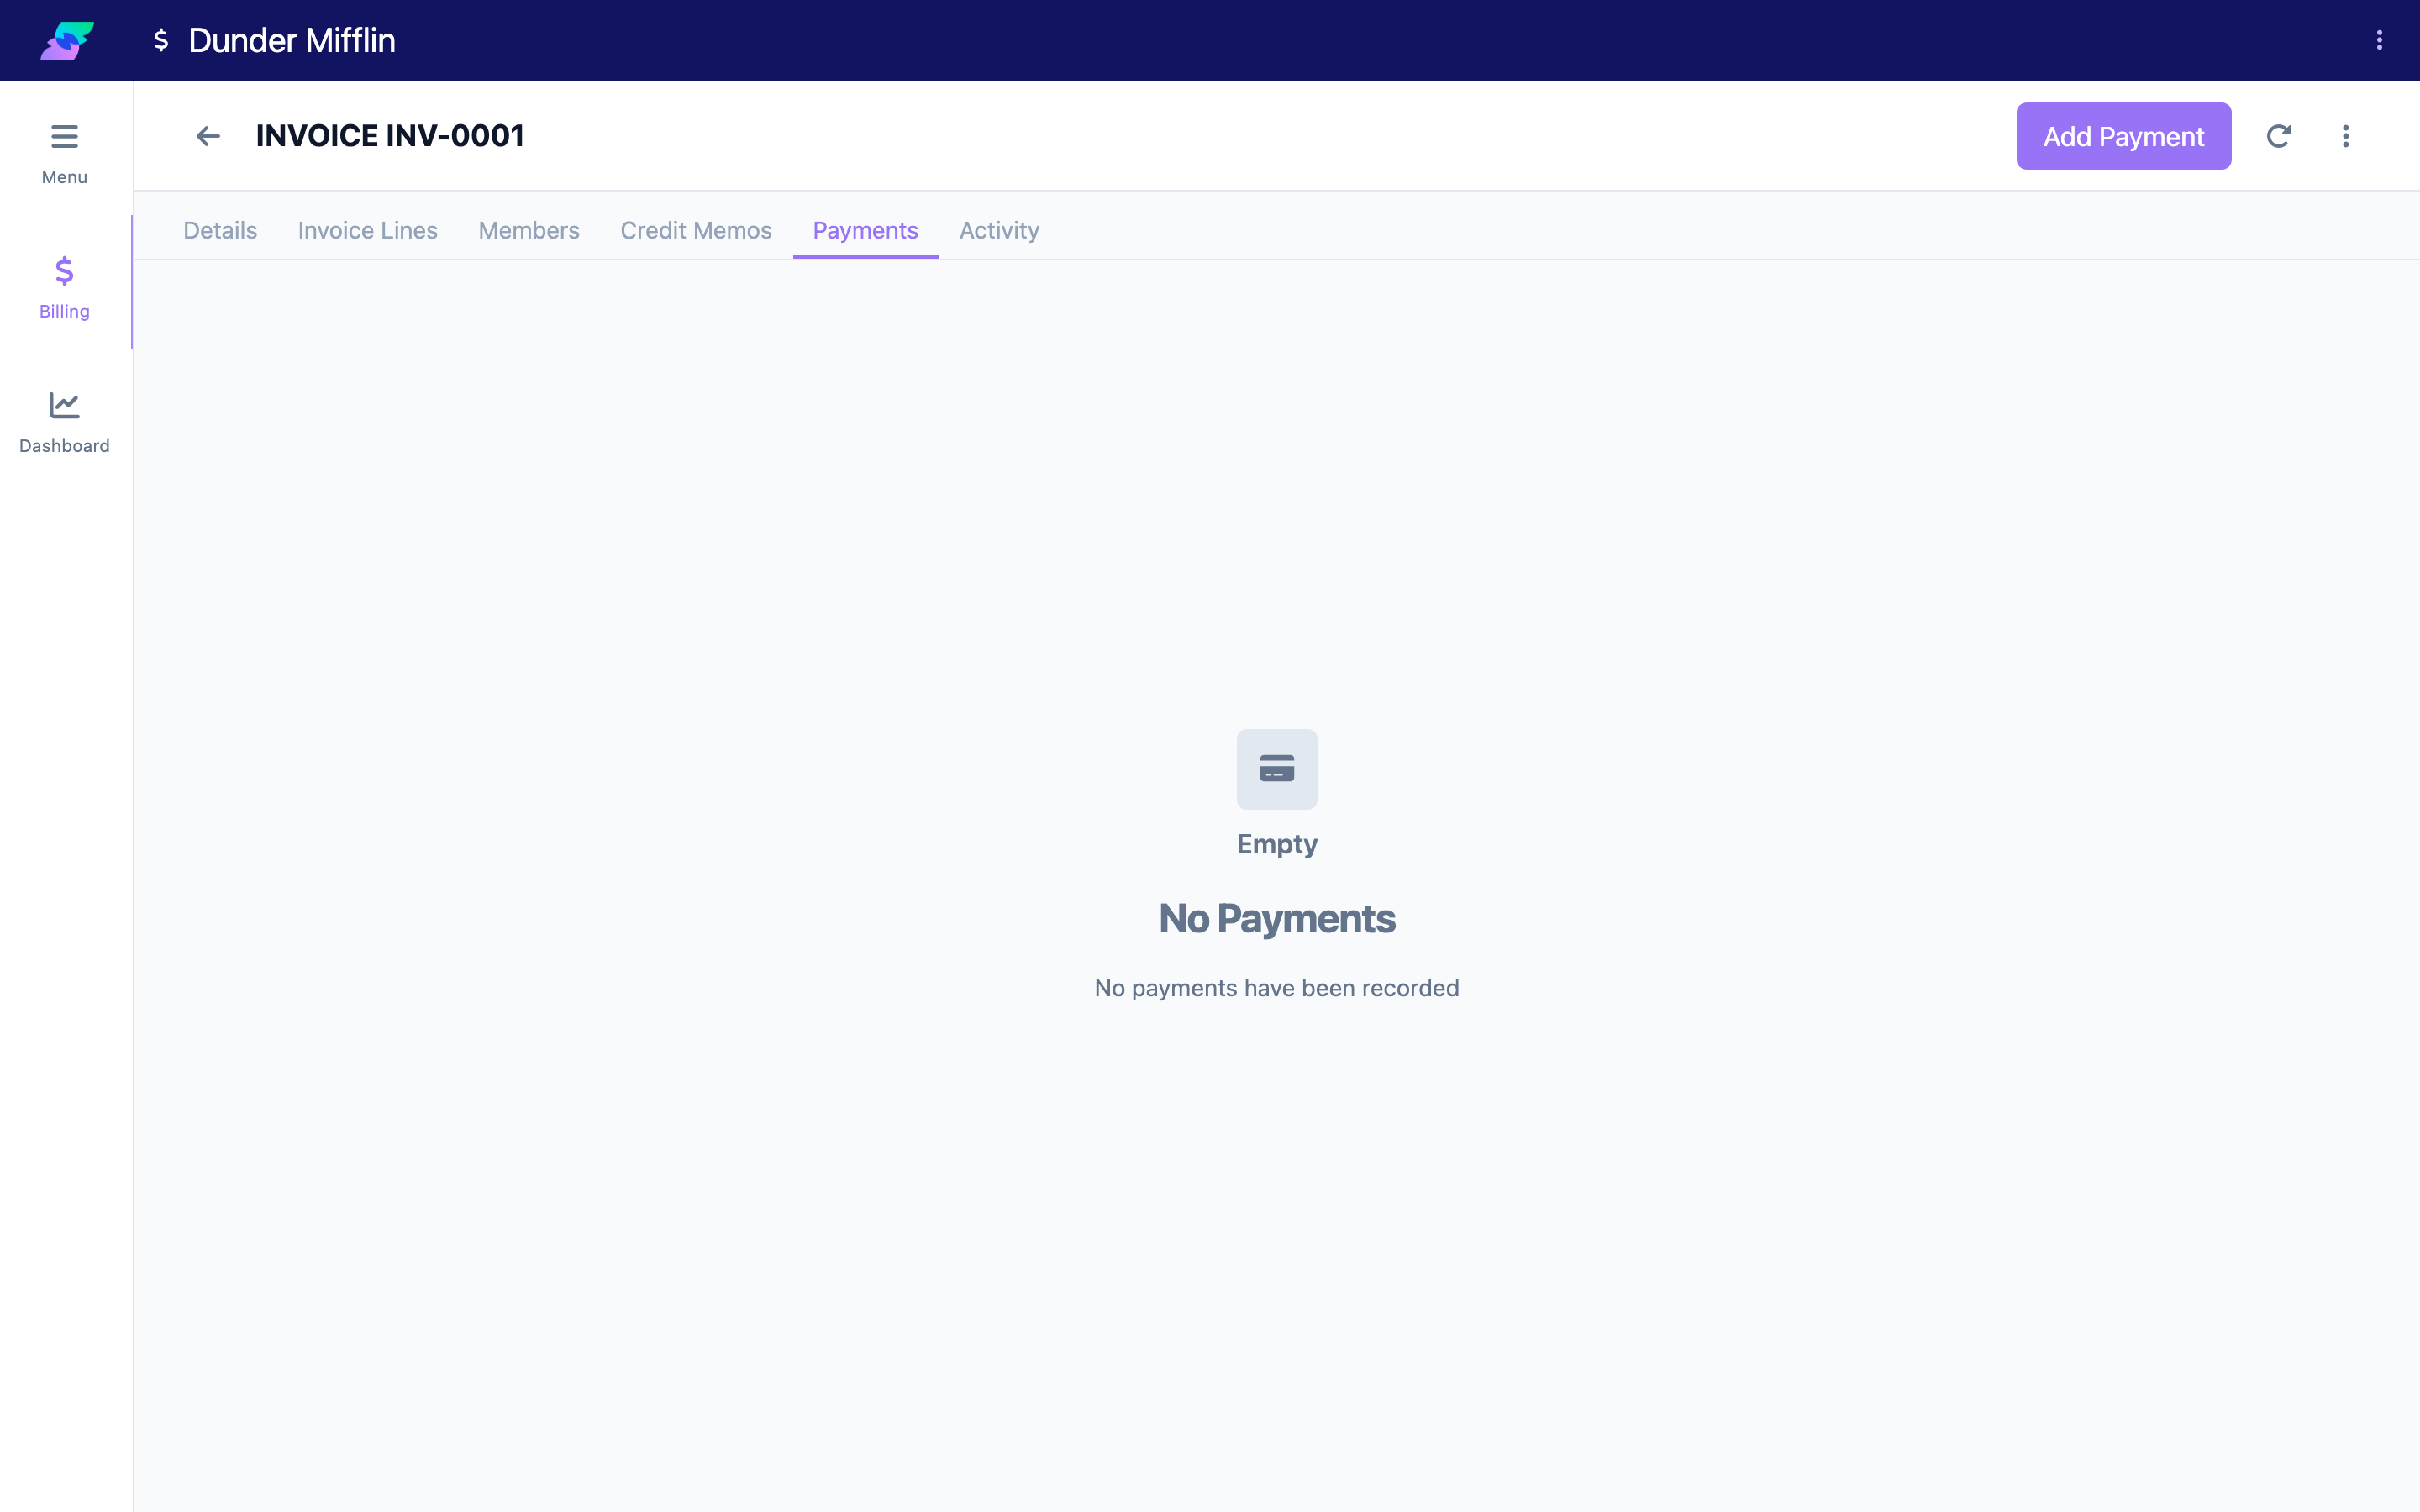Select the Payments tab

[x=865, y=230]
